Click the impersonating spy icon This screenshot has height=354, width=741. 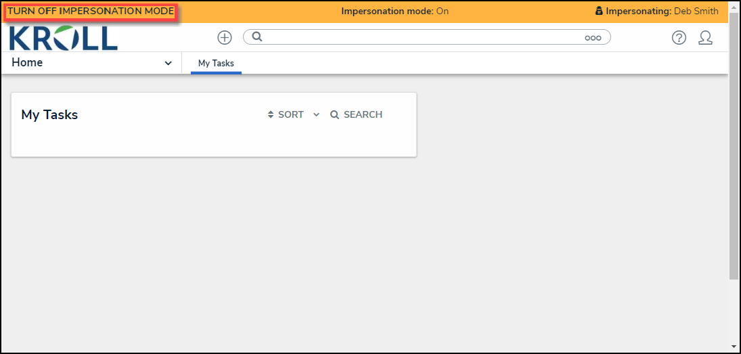click(599, 11)
